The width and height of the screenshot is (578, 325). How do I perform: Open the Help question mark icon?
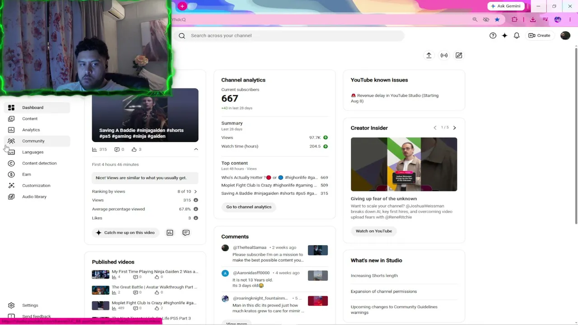point(493,36)
